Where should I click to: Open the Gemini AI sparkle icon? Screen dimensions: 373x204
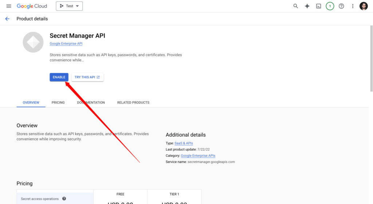[307, 6]
